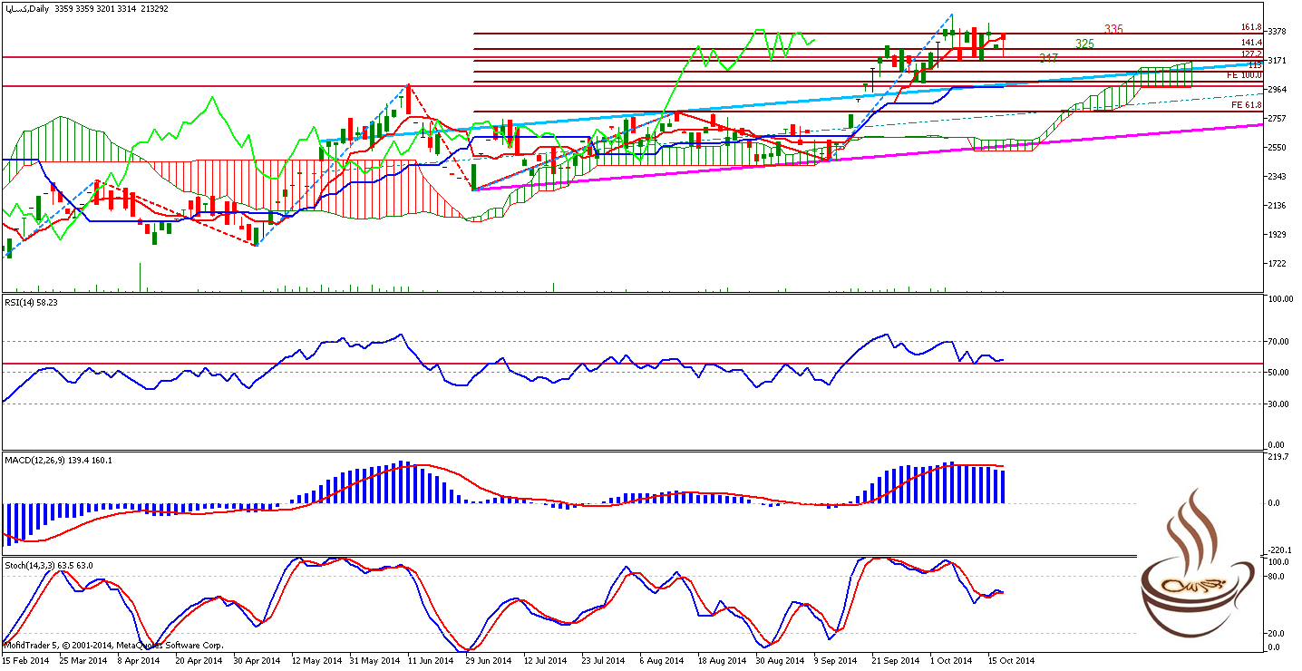This screenshot has width=1302, height=671.
Task: Click the 141.4 Fibonacci level label
Action: 1251,43
